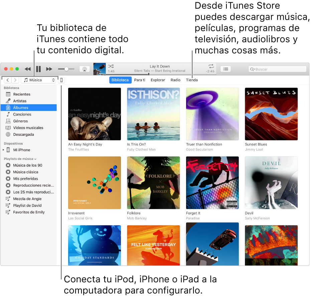The width and height of the screenshot is (312, 297).
Task: Click the now playing album artwork
Action: 100,69
